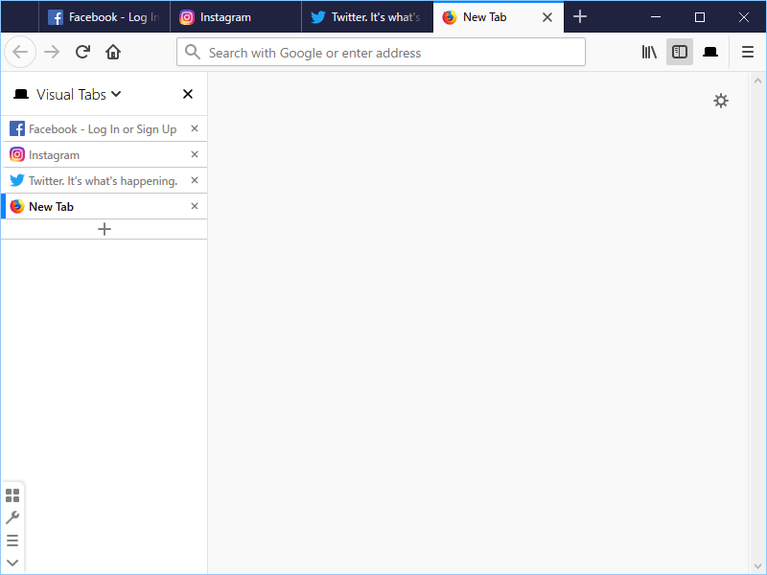Open a new tab with plus button
The image size is (767, 575).
pos(580,16)
